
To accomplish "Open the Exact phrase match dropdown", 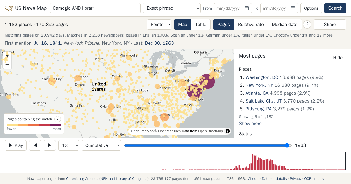I will pyautogui.click(x=172, y=8).
